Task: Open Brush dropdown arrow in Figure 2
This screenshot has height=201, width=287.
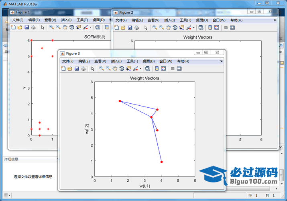Action: (x=193, y=28)
